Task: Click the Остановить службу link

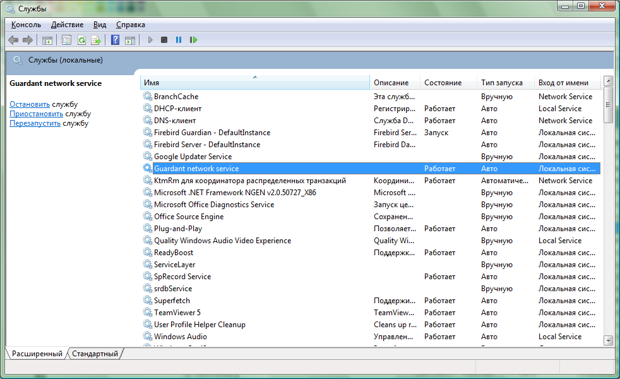Action: [29, 104]
